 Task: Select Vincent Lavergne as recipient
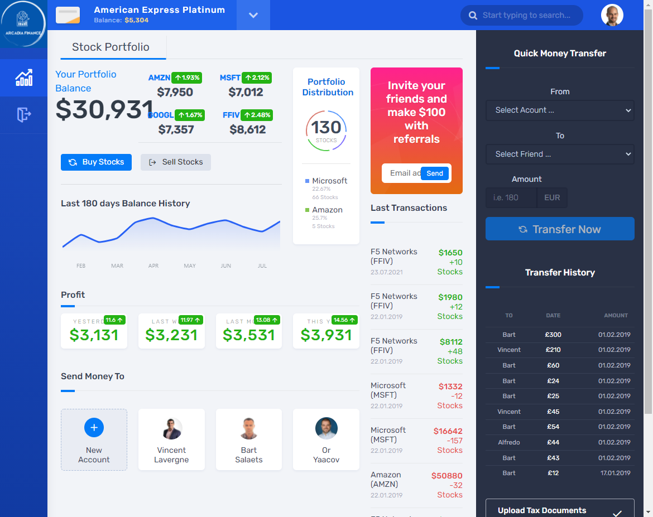(x=171, y=439)
